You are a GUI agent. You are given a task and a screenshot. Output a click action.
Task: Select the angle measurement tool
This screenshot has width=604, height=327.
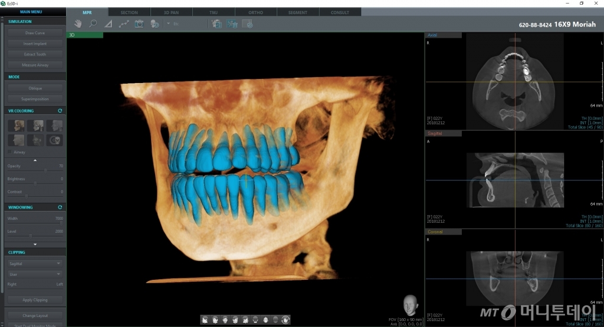pyautogui.click(x=109, y=24)
